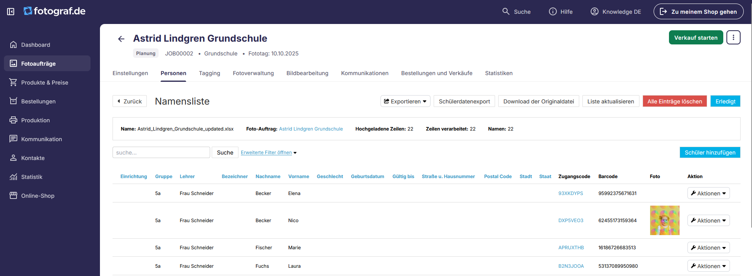This screenshot has width=752, height=276.
Task: Open the Dashboard home icon
Action: point(13,44)
